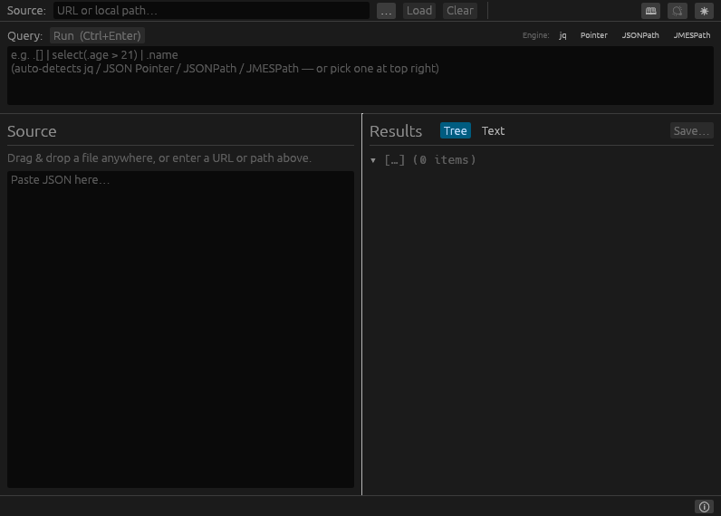
Task: Switch Results to Text view
Action: point(493,130)
